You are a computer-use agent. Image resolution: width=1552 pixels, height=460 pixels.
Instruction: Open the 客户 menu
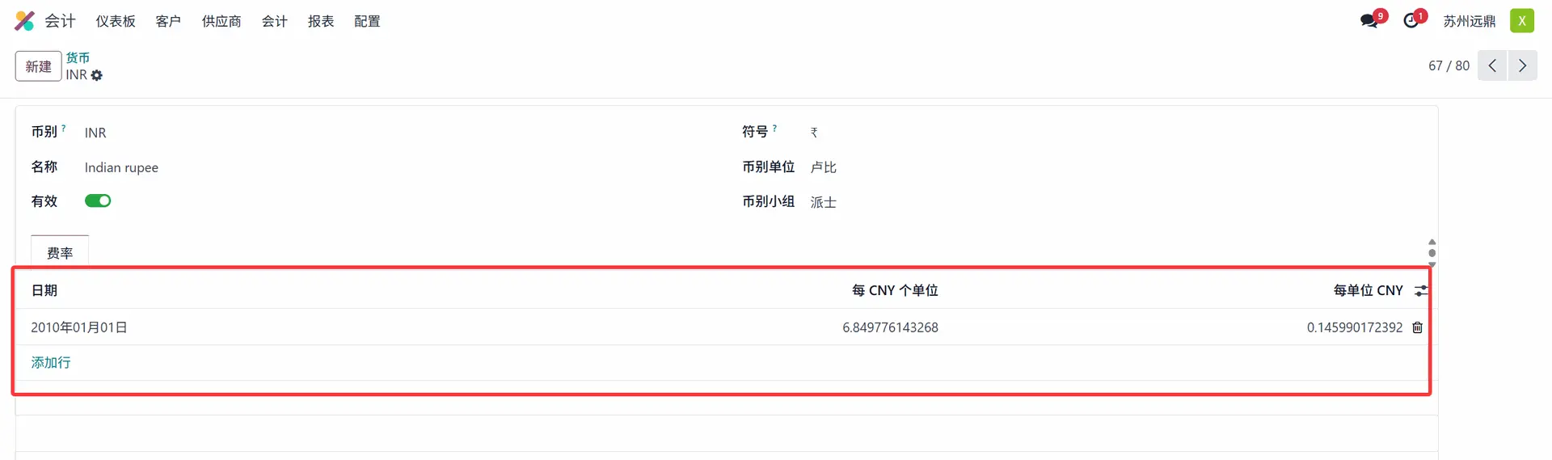tap(168, 21)
